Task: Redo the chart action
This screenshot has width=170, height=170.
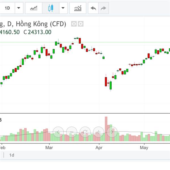Action: point(103,8)
